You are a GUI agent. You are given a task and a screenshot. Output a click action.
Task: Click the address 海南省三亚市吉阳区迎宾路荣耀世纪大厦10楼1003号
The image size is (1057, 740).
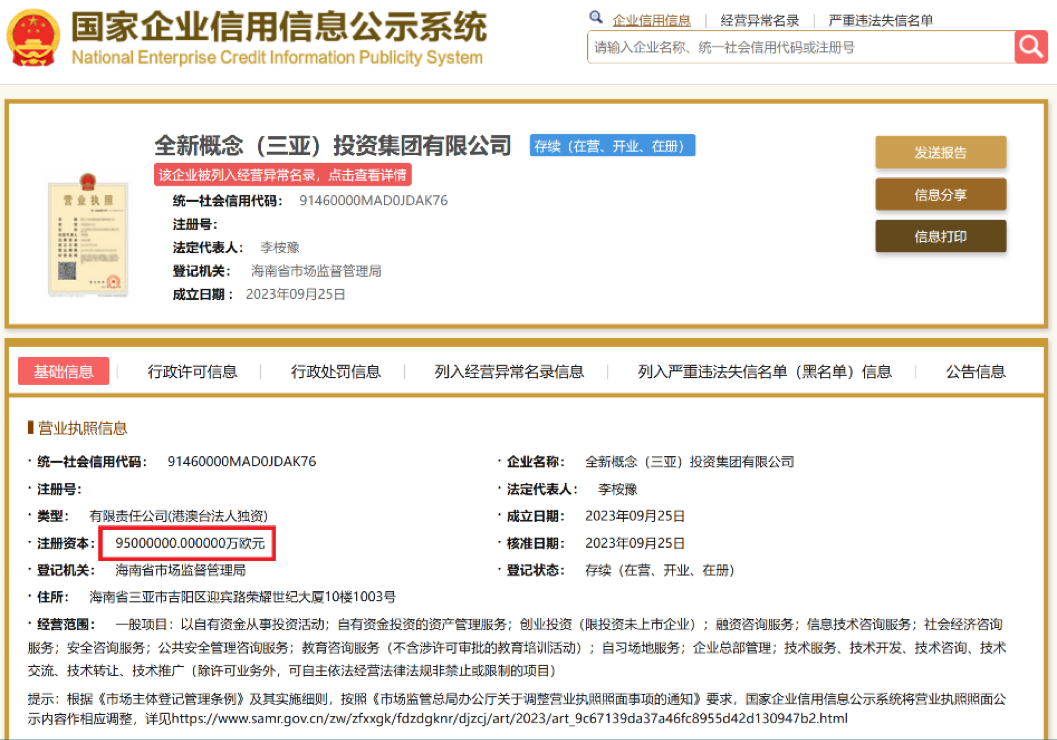(243, 597)
